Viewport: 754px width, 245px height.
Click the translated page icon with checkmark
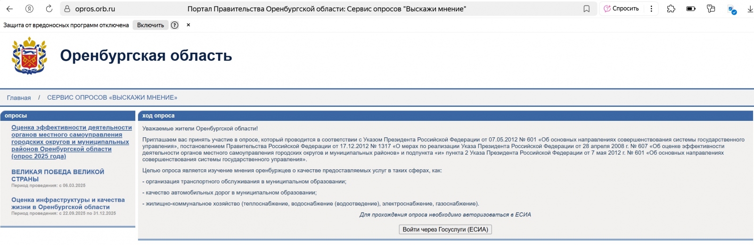(732, 10)
